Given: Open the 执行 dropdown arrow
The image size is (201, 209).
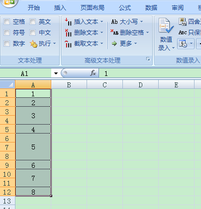Looking at the screenshot, I should pyautogui.click(x=54, y=44).
